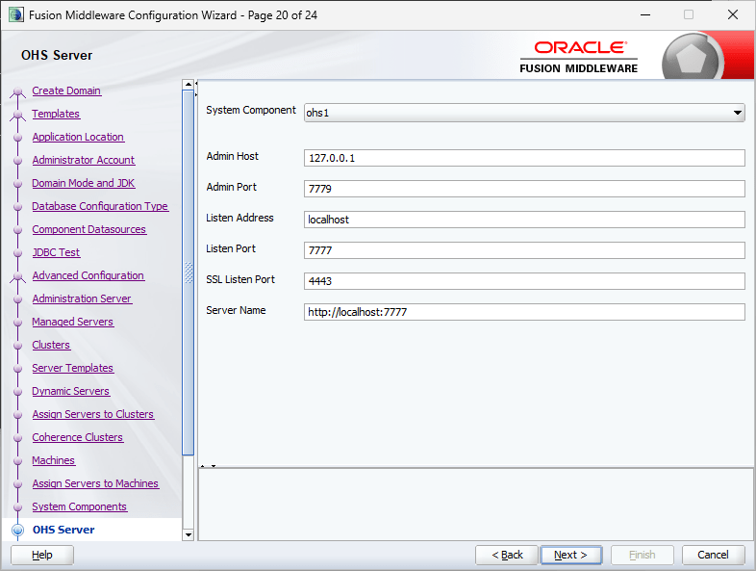
Task: Click the lower message pane
Action: pyautogui.click(x=476, y=505)
